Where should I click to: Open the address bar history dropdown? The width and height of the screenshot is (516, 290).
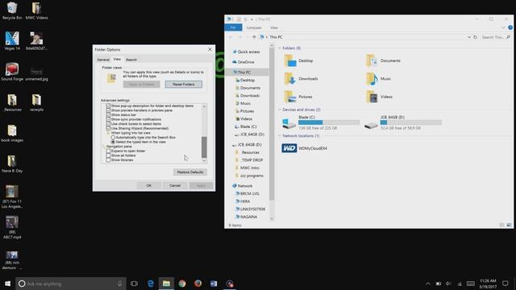469,37
